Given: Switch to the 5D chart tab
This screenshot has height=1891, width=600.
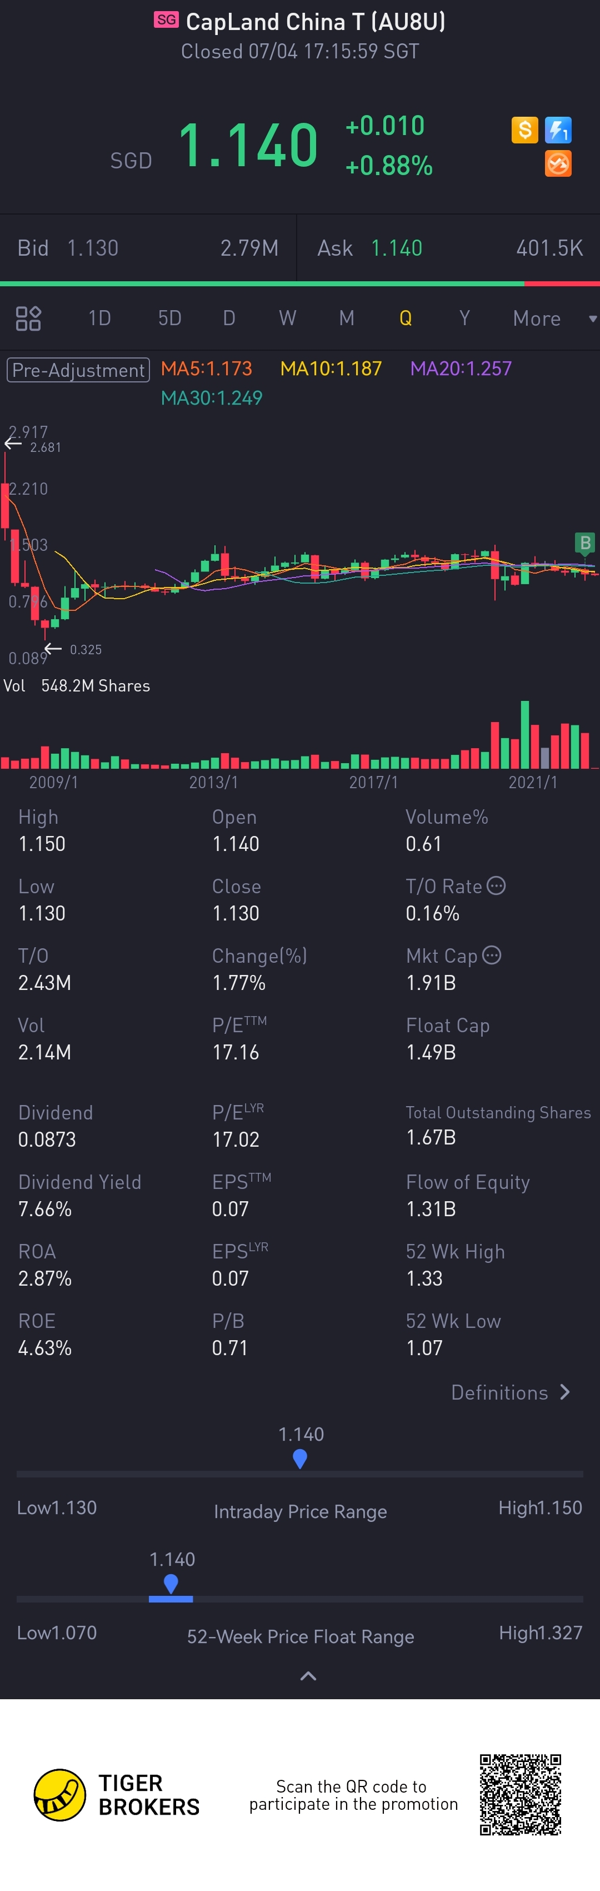Looking at the screenshot, I should 169,319.
